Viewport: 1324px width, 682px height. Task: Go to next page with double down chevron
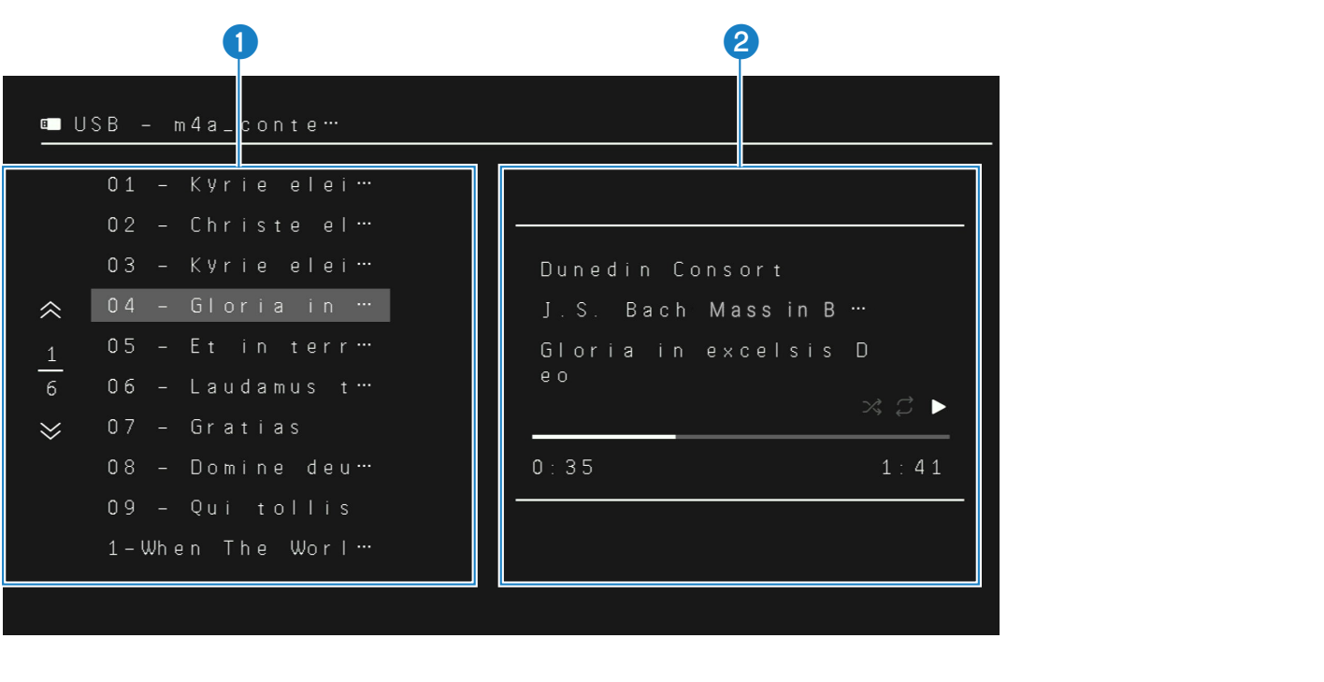click(51, 430)
